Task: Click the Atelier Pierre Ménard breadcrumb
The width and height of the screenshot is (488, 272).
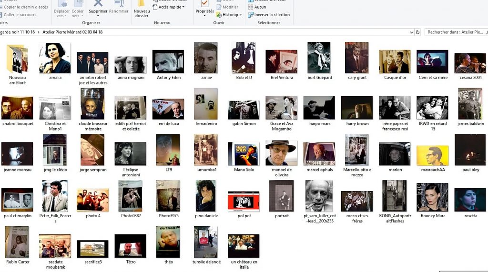Action: pyautogui.click(x=73, y=32)
